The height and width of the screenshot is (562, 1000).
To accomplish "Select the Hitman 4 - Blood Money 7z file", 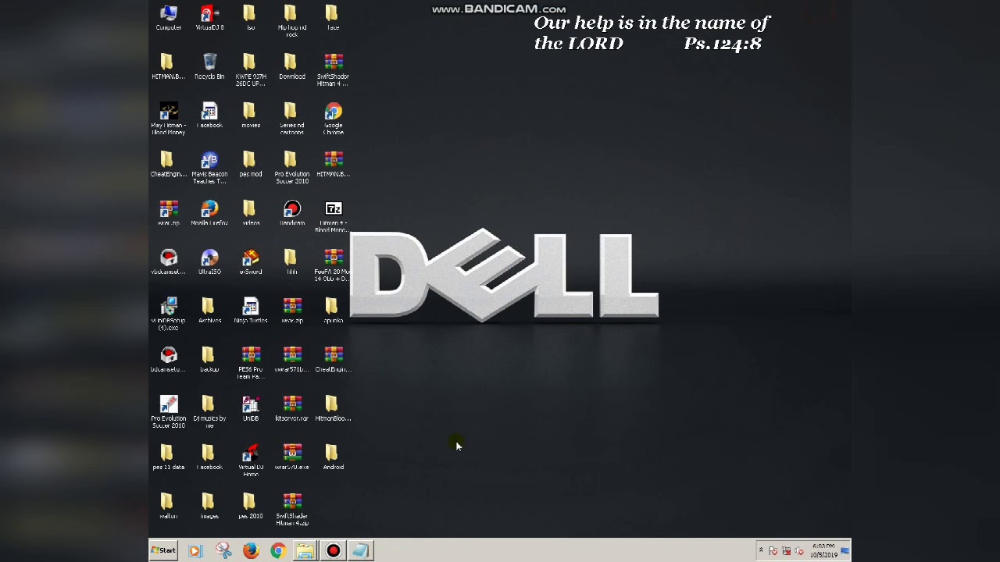I will coord(334,217).
